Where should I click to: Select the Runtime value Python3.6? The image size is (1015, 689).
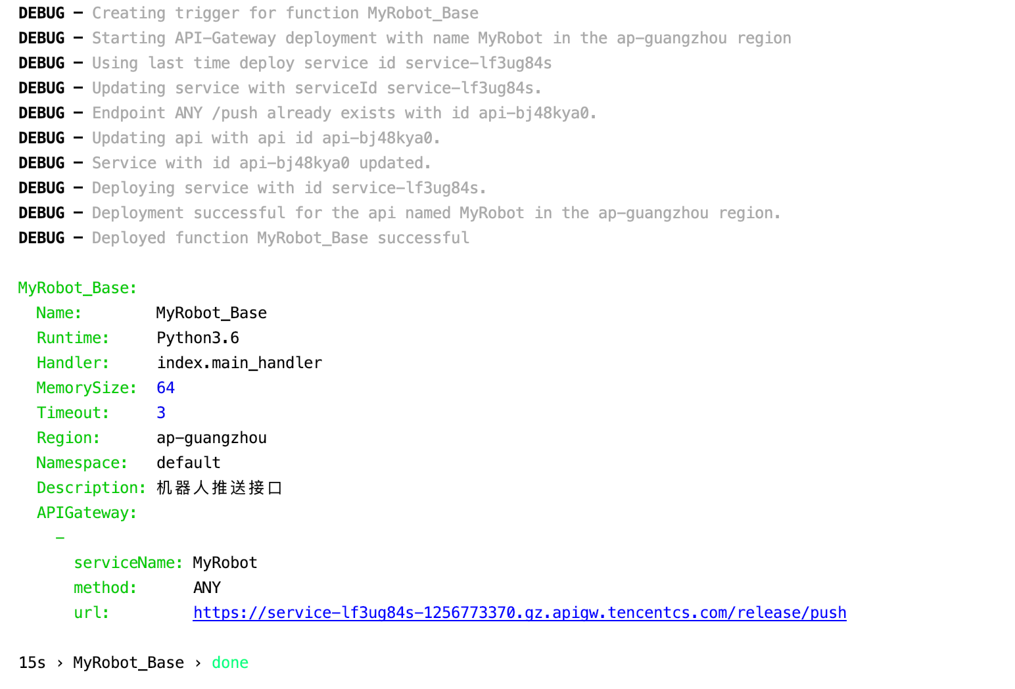click(x=198, y=338)
